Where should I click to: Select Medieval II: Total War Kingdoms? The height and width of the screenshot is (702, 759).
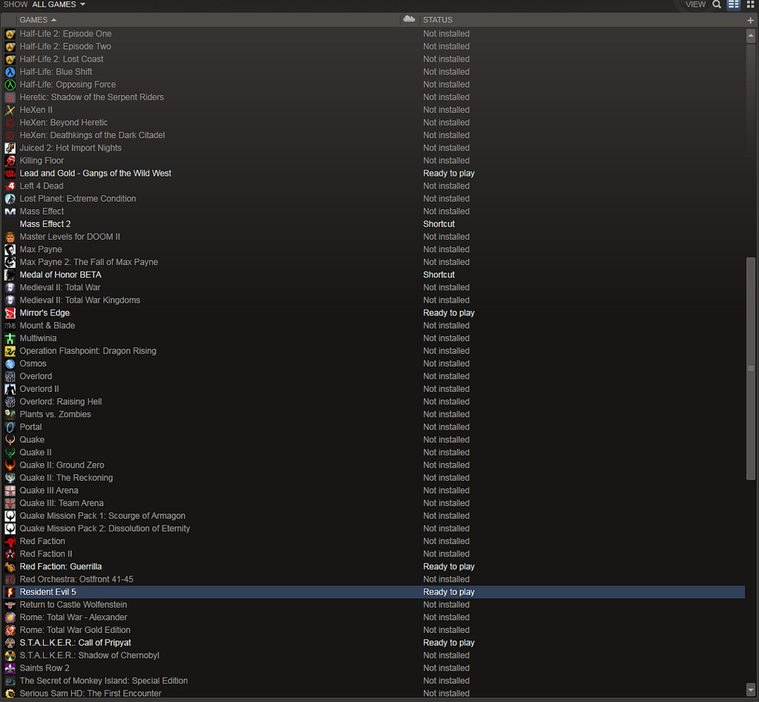coord(80,301)
